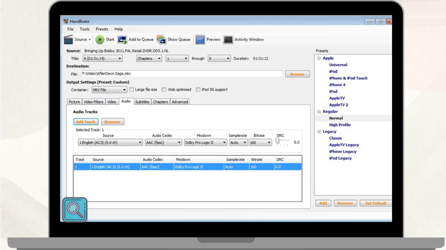Click the Add Track button
The height and width of the screenshot is (250, 446).
click(86, 122)
